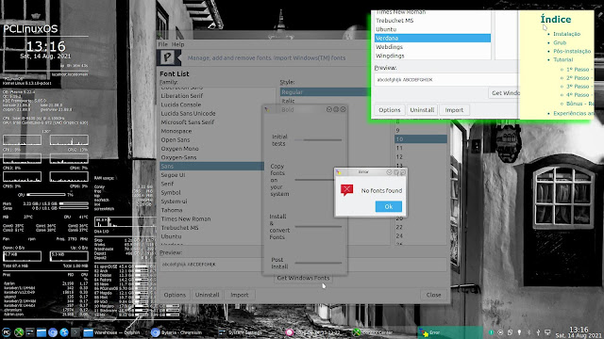Viewport: 604px width, 339px height.
Task: Click Uninstall button in main font window
Action: (207, 295)
